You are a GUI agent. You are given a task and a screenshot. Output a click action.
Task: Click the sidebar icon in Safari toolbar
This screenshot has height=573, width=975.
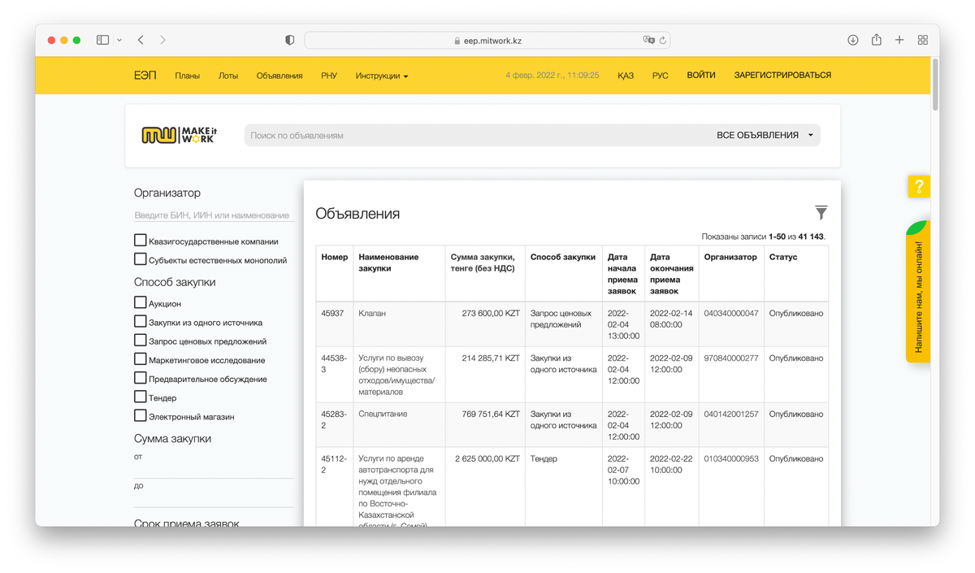pos(102,38)
